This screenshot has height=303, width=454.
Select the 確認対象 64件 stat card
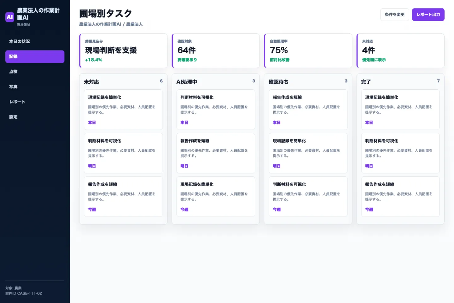[x=216, y=51]
